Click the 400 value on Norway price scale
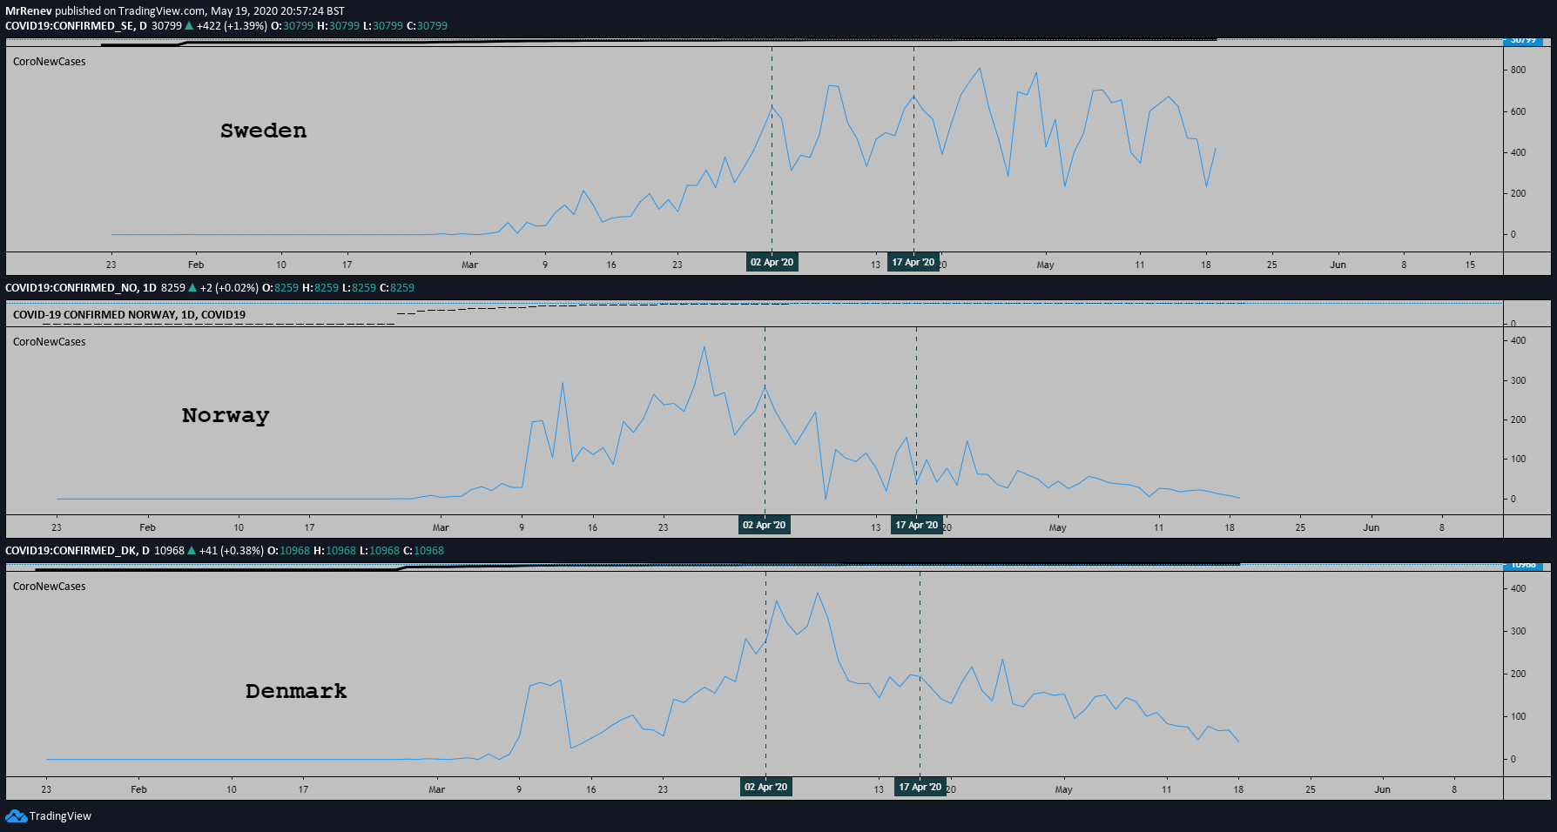Viewport: 1557px width, 832px height. 1518,341
